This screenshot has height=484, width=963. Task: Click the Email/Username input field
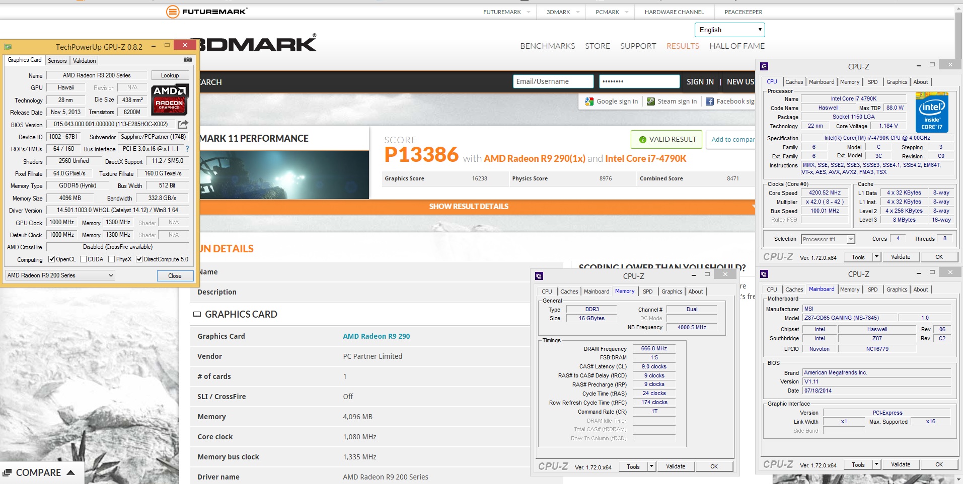553,81
